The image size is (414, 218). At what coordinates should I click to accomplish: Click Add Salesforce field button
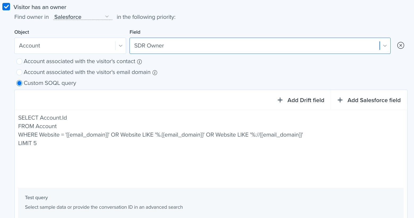pyautogui.click(x=369, y=100)
